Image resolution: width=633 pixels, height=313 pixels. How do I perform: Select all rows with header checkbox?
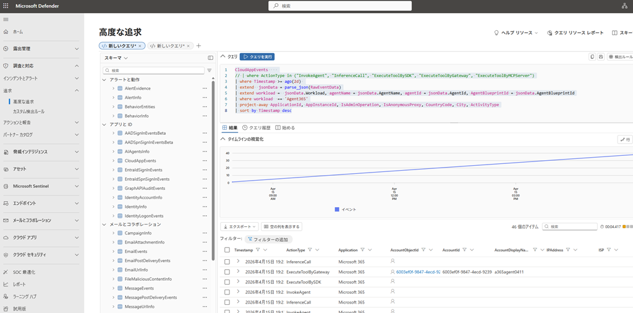[x=227, y=250]
